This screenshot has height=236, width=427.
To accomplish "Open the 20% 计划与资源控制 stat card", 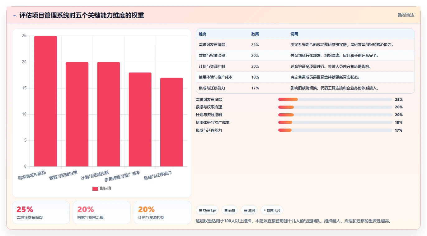I will click(162, 212).
